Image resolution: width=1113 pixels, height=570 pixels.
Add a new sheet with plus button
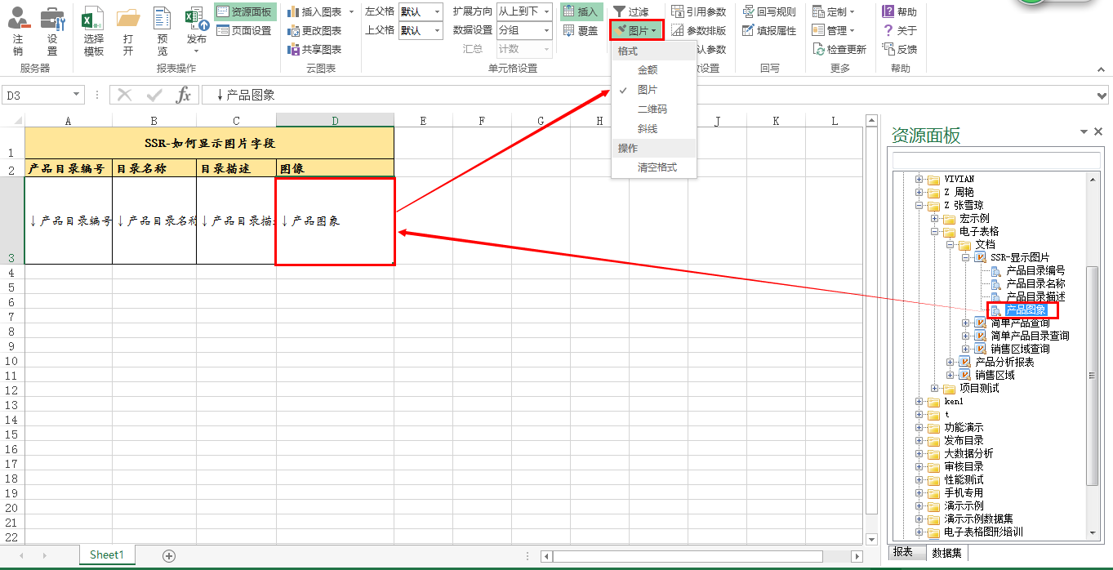click(x=169, y=555)
